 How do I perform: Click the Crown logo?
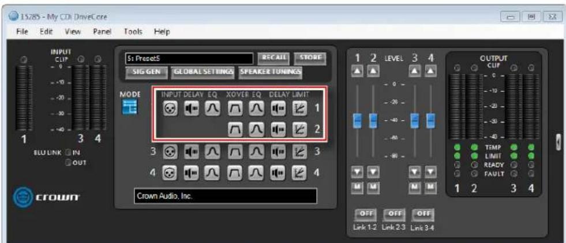47,197
